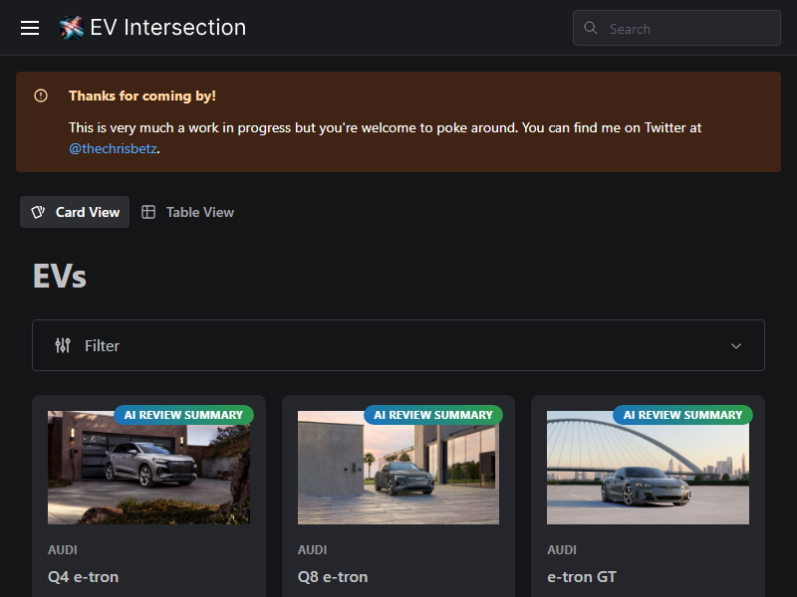Select the Q8 e-tron card title
Viewport: 797px width, 597px height.
coord(333,577)
